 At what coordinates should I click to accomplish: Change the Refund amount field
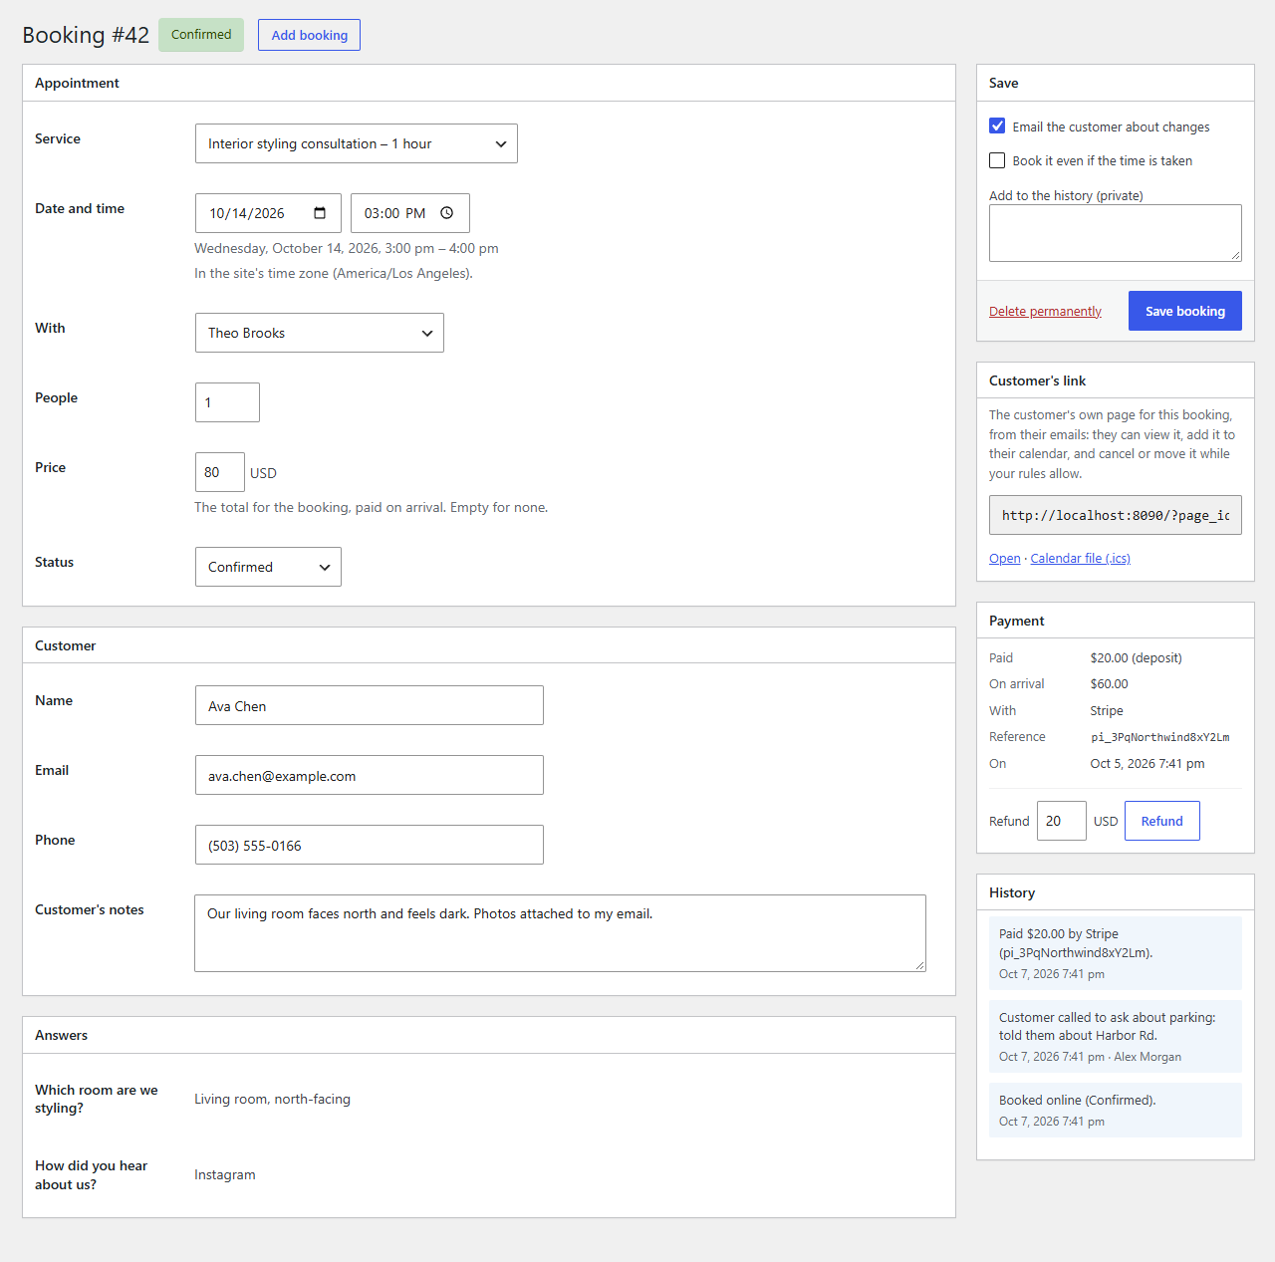tap(1062, 821)
